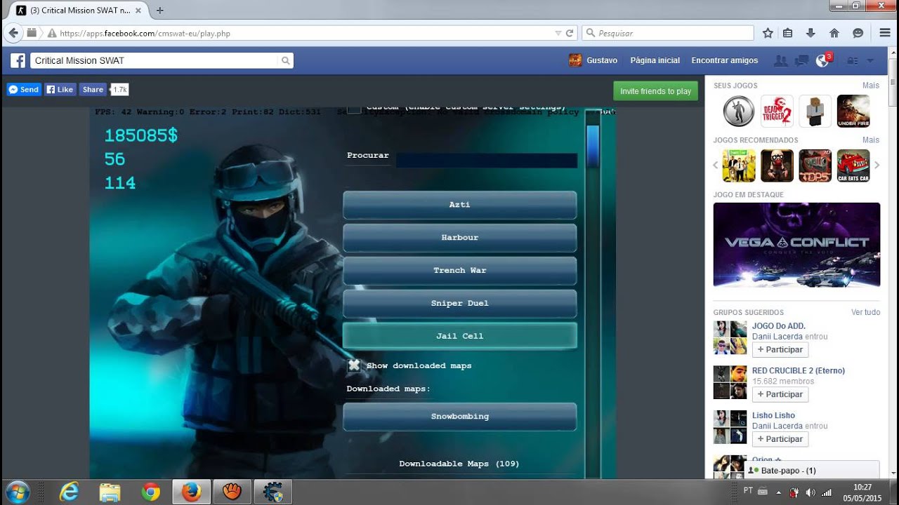
Task: Open the Facebook account dropdown arrow
Action: coord(870,61)
